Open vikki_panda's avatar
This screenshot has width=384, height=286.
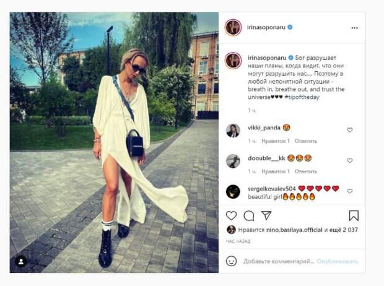pyautogui.click(x=233, y=131)
